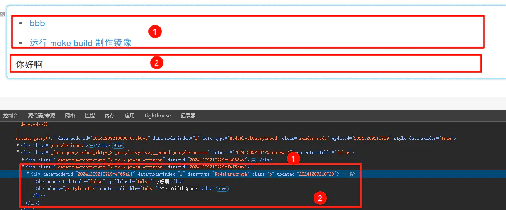Switch to the 源代码/来源 tab

coord(41,116)
